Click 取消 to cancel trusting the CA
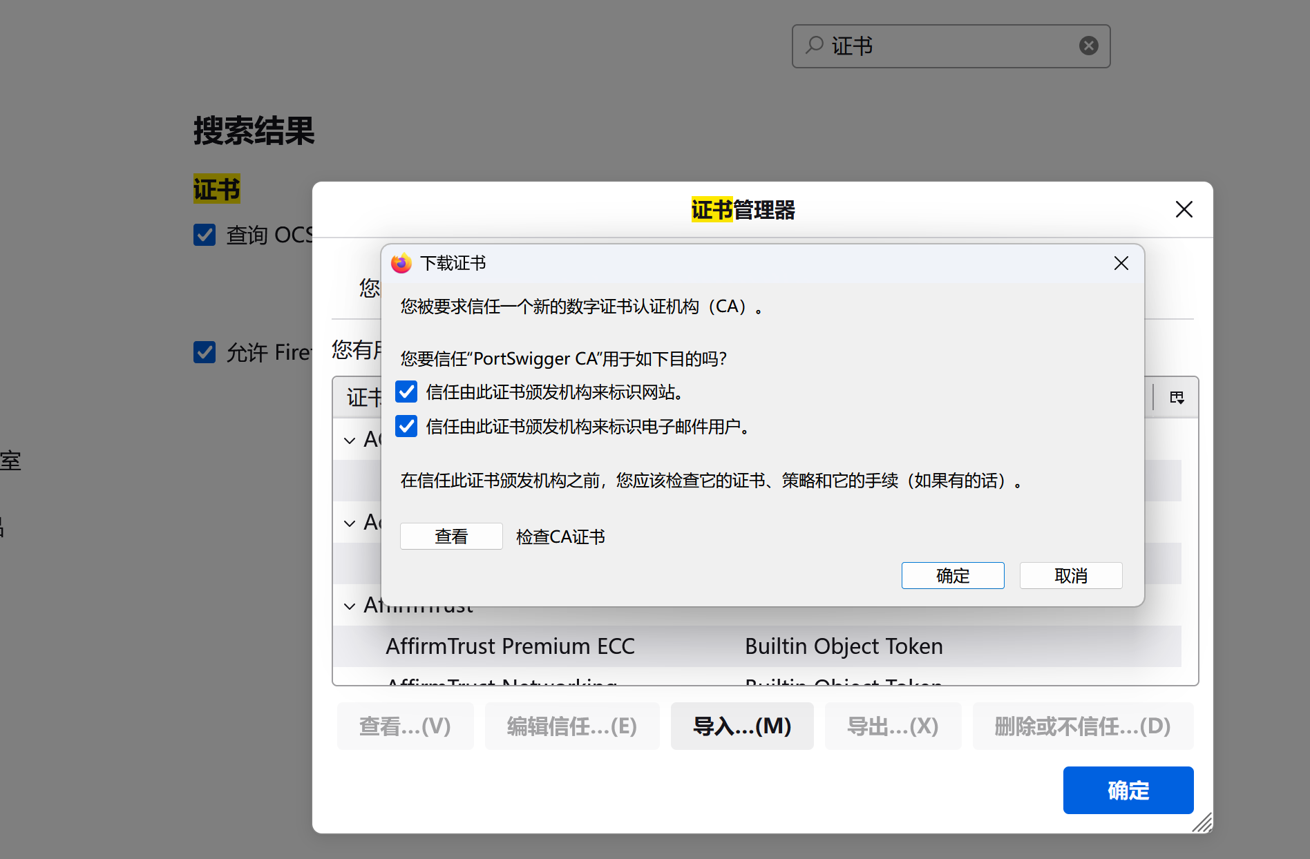The width and height of the screenshot is (1310, 859). [1071, 575]
